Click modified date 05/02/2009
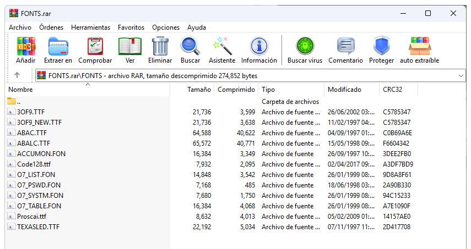The image size is (471, 249). click(351, 217)
